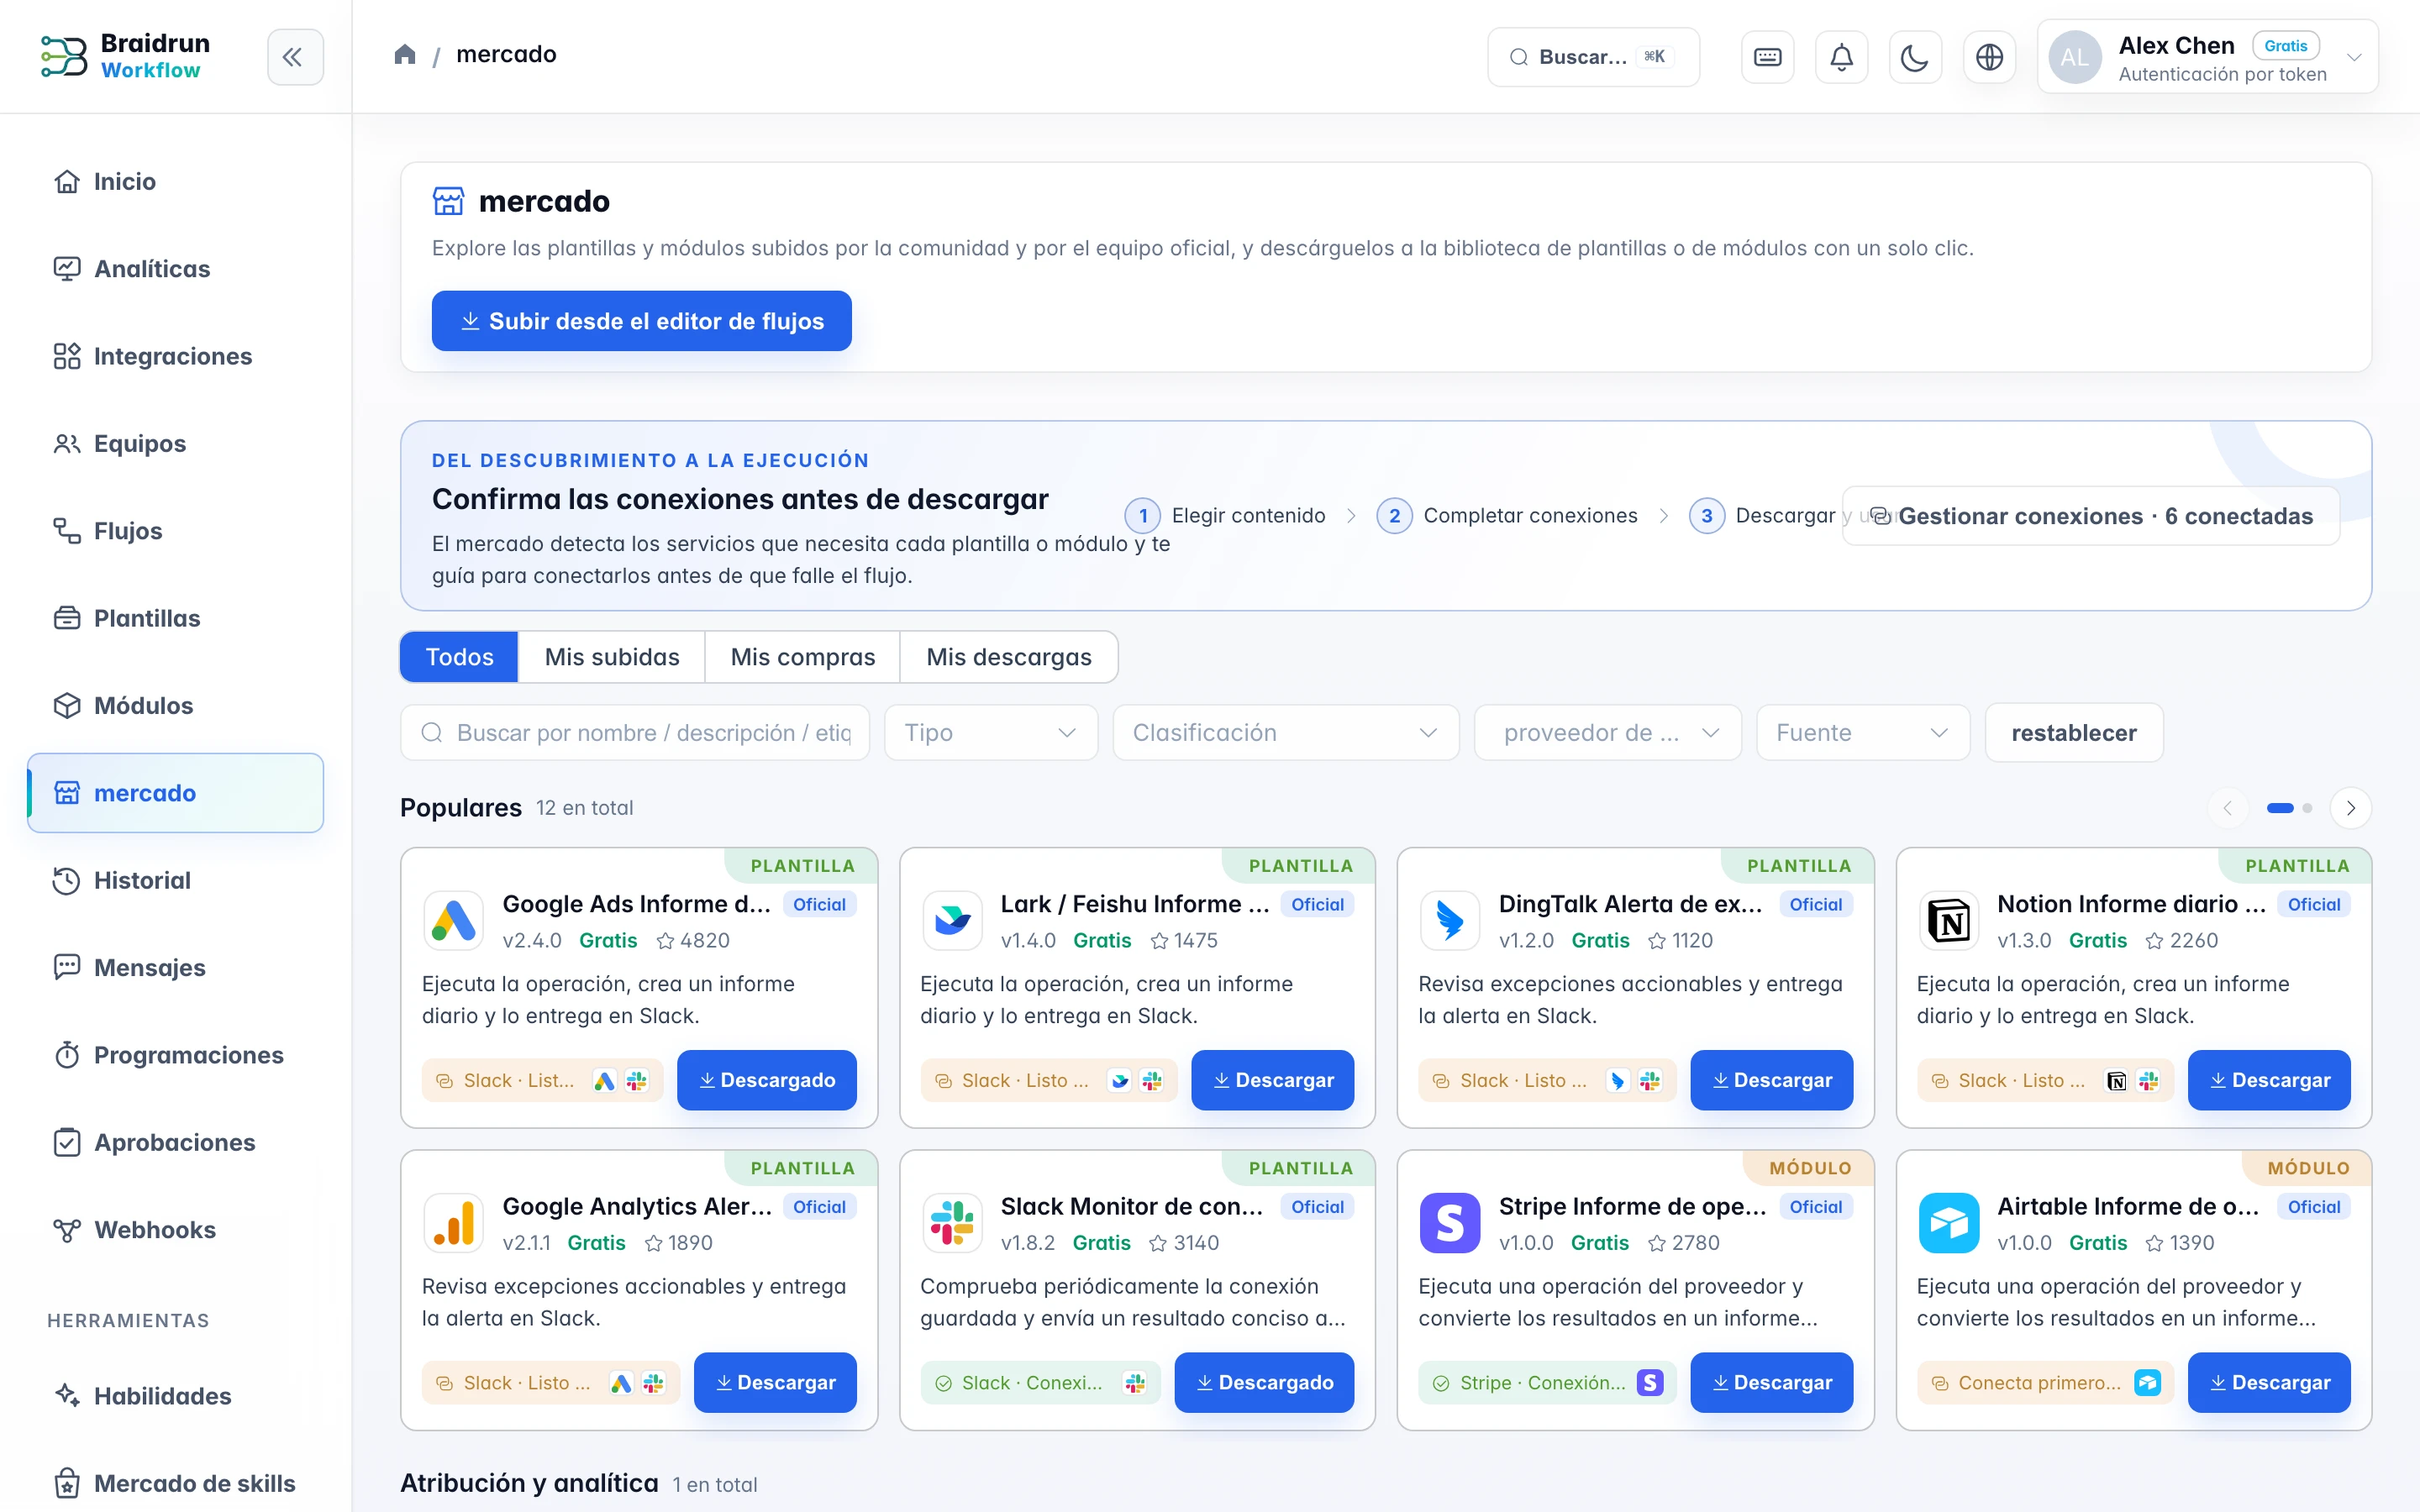Open Habilidades in sidebar
Screen dimensions: 2420x1512
[x=175, y=1396]
